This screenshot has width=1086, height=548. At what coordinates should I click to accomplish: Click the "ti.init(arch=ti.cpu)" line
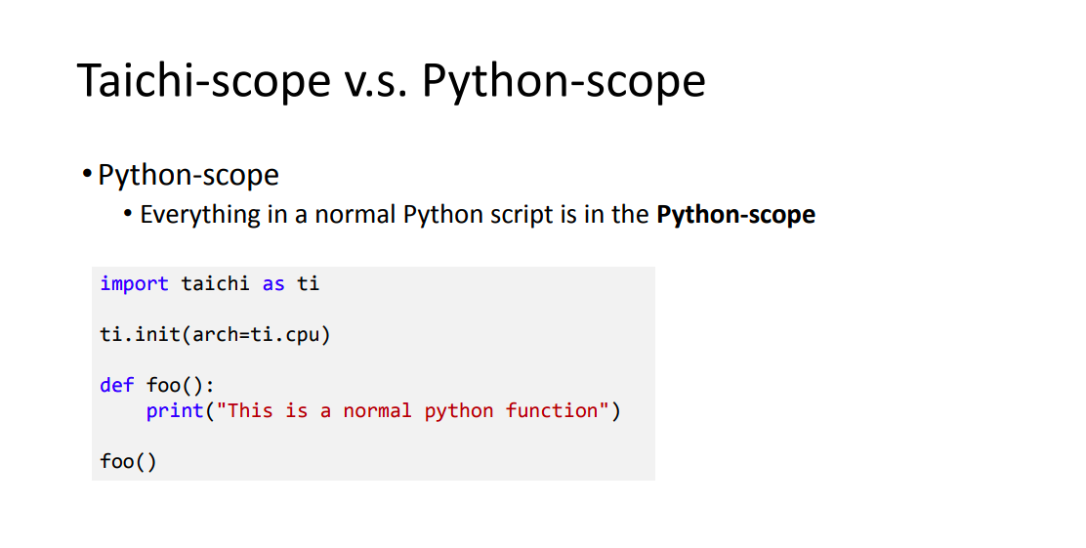pyautogui.click(x=216, y=335)
